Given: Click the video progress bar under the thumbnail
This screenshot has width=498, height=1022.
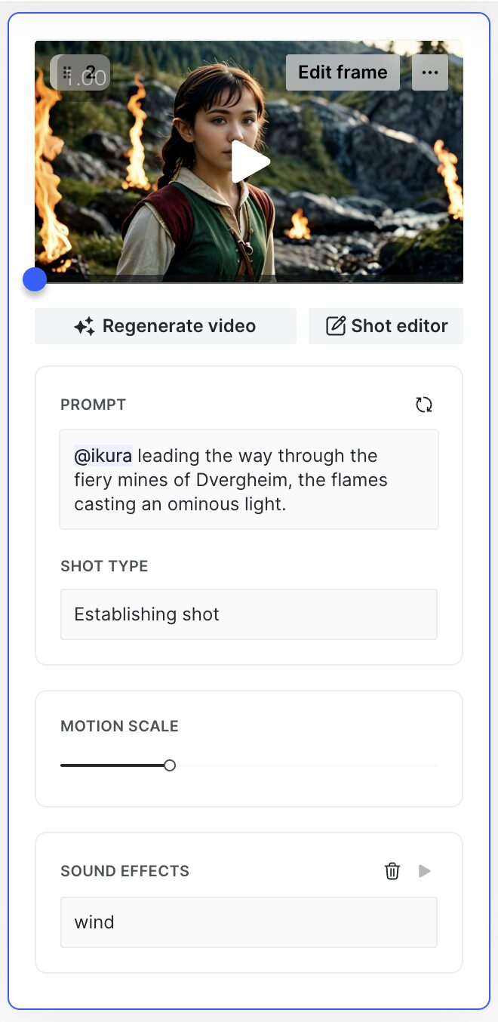Looking at the screenshot, I should 249,281.
